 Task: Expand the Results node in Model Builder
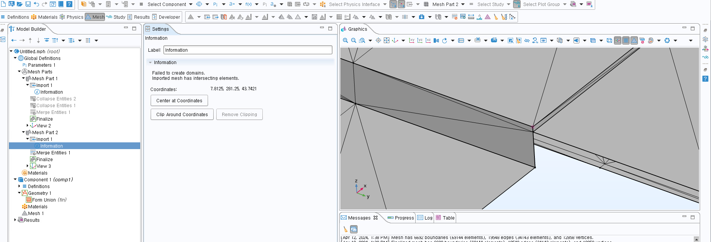pos(15,220)
